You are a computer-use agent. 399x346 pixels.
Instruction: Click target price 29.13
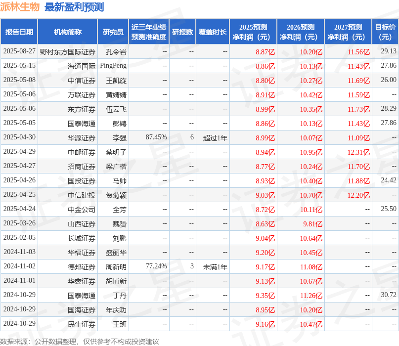(x=389, y=51)
